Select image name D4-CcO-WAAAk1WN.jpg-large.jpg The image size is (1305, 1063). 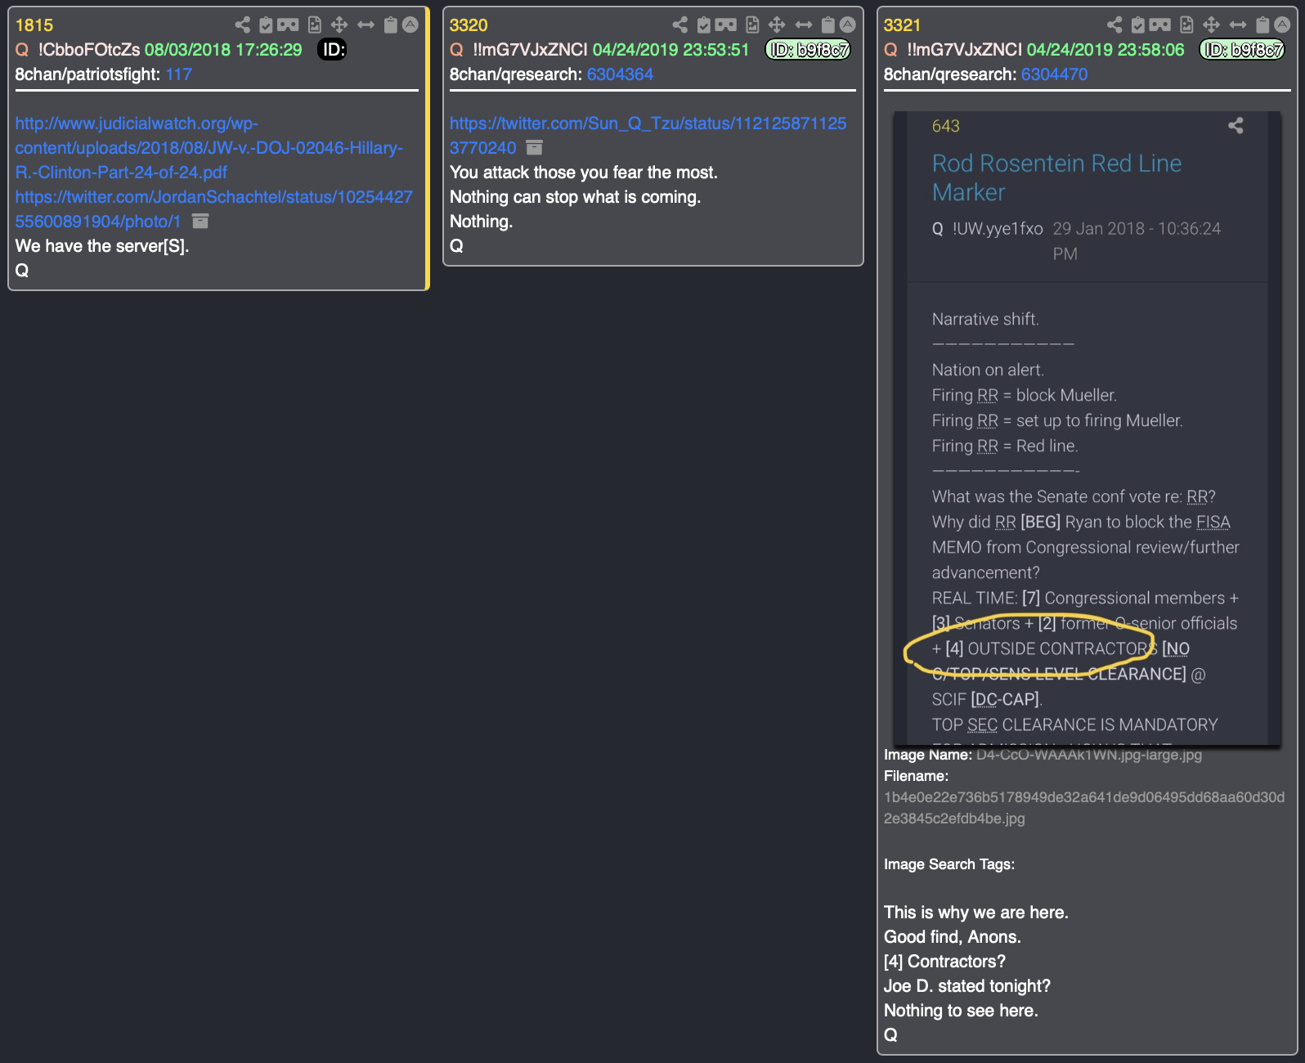[1089, 755]
